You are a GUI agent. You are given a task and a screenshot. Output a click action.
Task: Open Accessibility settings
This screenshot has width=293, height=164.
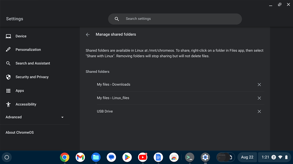pos(26,104)
